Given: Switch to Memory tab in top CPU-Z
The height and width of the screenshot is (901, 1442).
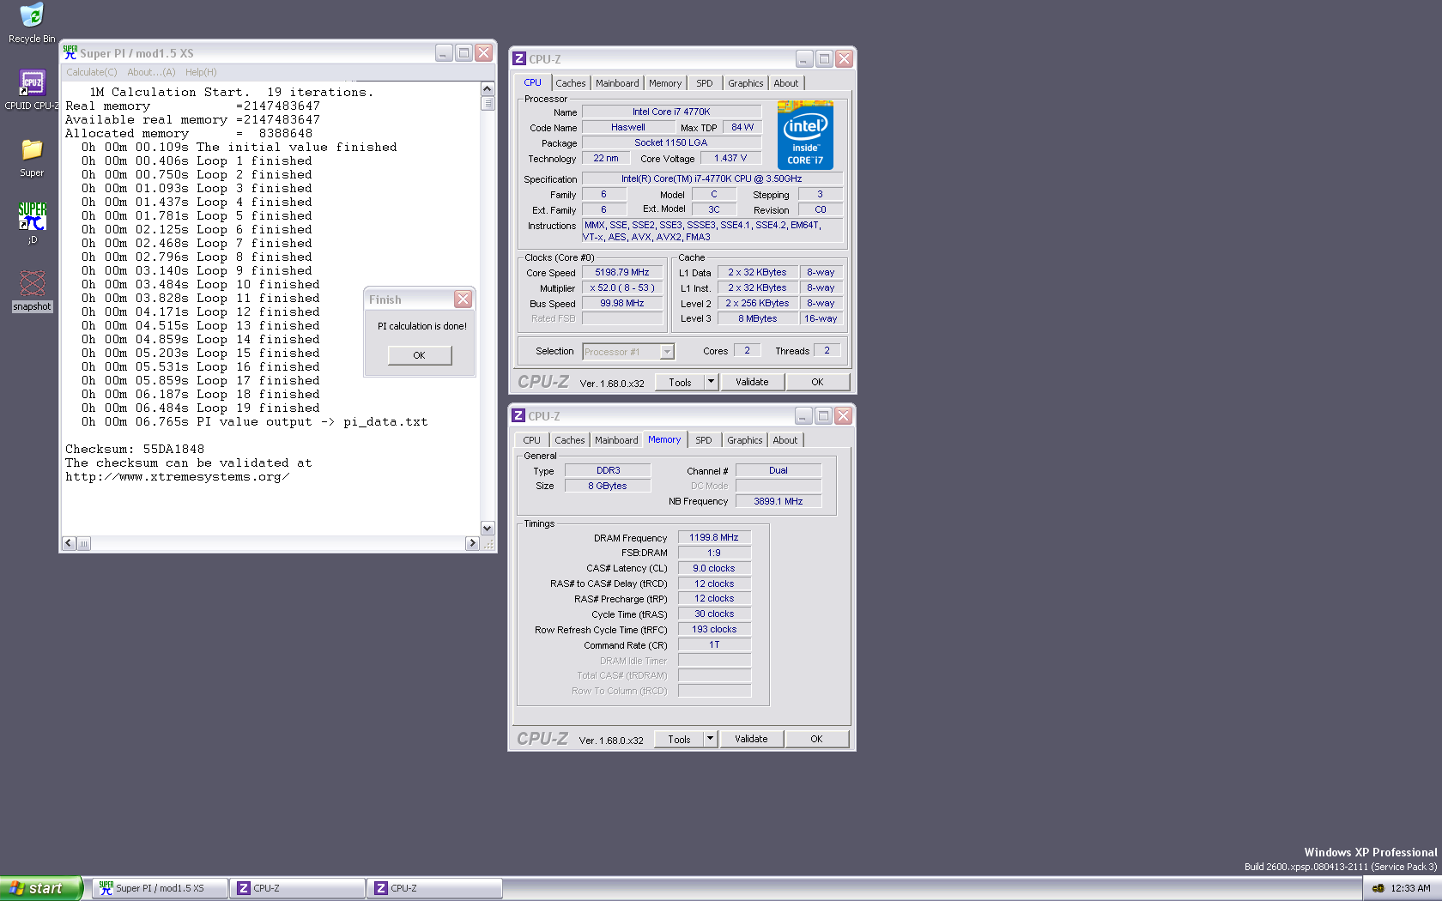Looking at the screenshot, I should pos(665,83).
